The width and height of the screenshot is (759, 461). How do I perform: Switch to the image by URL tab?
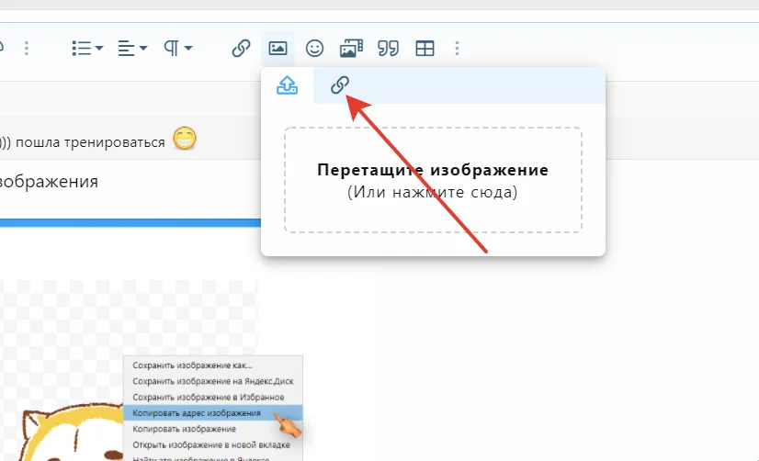point(339,85)
